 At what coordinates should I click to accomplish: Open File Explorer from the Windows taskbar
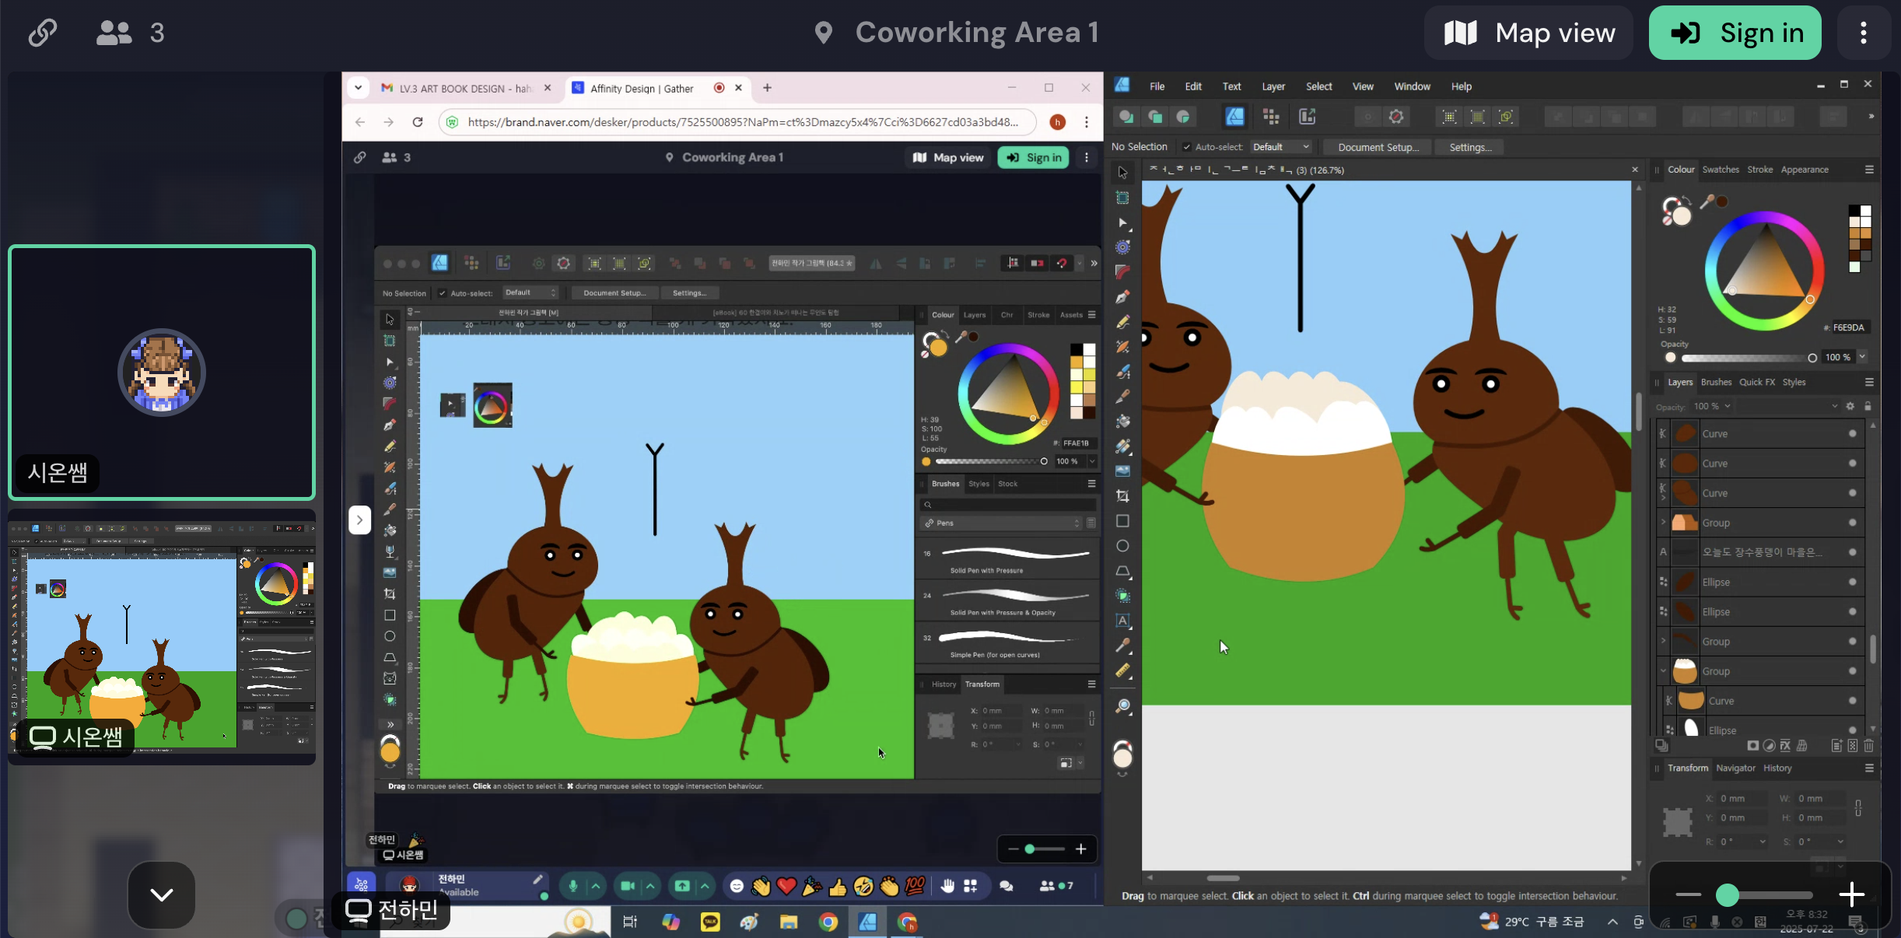tap(789, 922)
